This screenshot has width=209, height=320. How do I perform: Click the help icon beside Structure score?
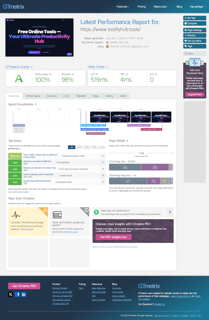tap(73, 74)
